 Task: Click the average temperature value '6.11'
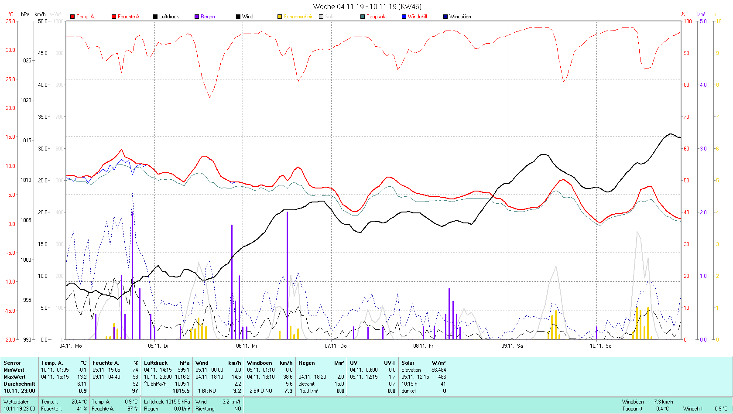(82, 384)
